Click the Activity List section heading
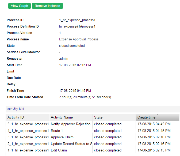 click(x=16, y=109)
